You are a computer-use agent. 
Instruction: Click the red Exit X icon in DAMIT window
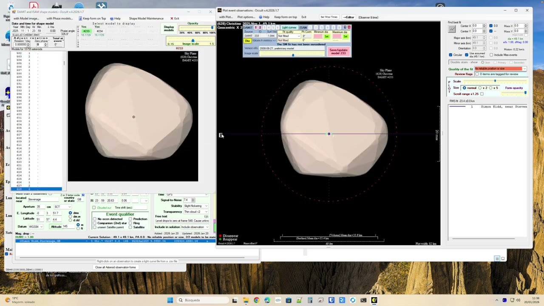172,18
